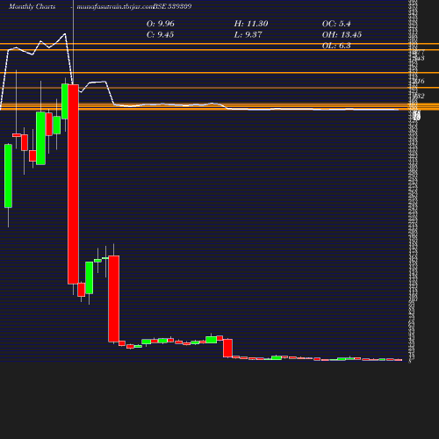Click the "OC: 5.4" value
Image resolution: width=439 pixels, height=439 pixels.
336,24
